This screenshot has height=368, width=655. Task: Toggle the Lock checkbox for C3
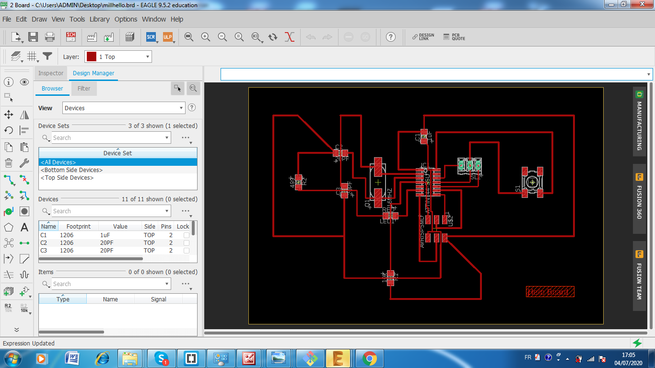tap(187, 251)
